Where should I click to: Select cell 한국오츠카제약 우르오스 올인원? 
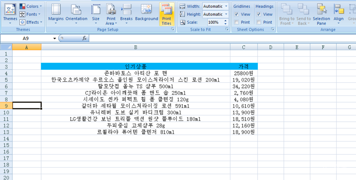point(136,80)
